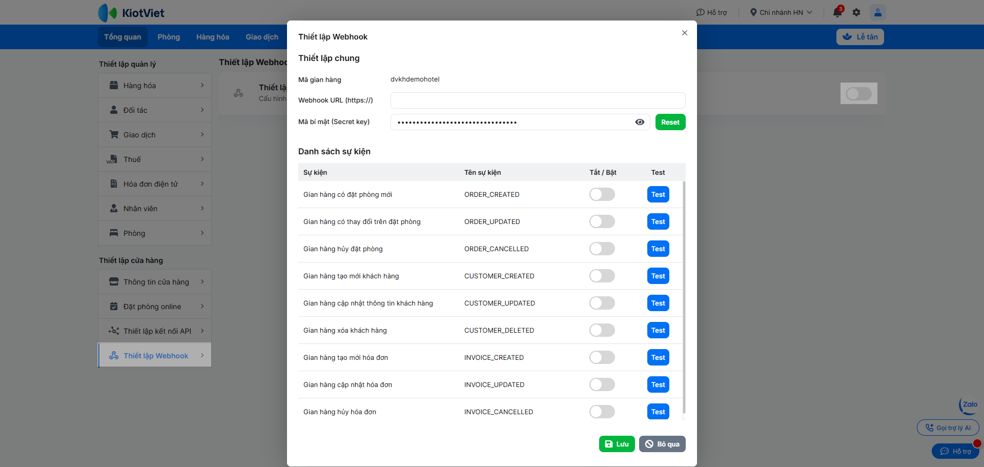
Task: Call the AI assistant via Gọi trợ lý AI
Action: click(x=948, y=428)
